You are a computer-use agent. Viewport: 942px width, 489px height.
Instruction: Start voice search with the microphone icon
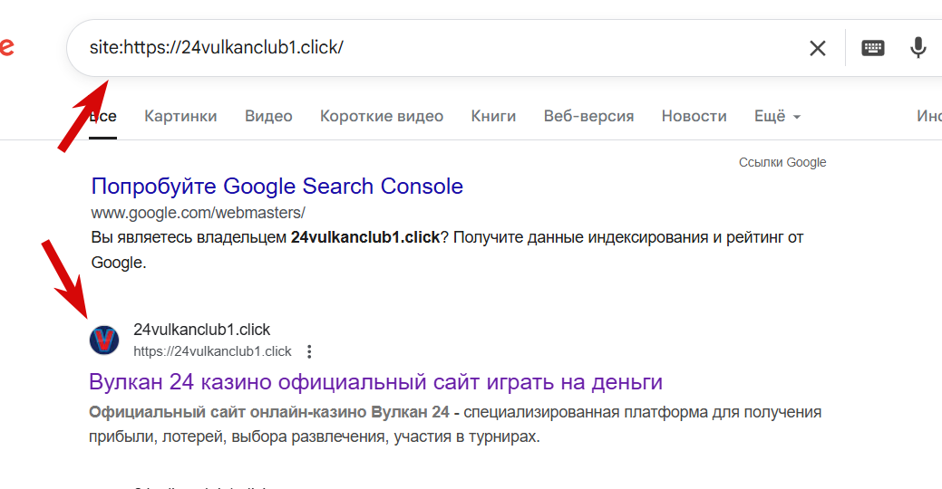(x=918, y=47)
